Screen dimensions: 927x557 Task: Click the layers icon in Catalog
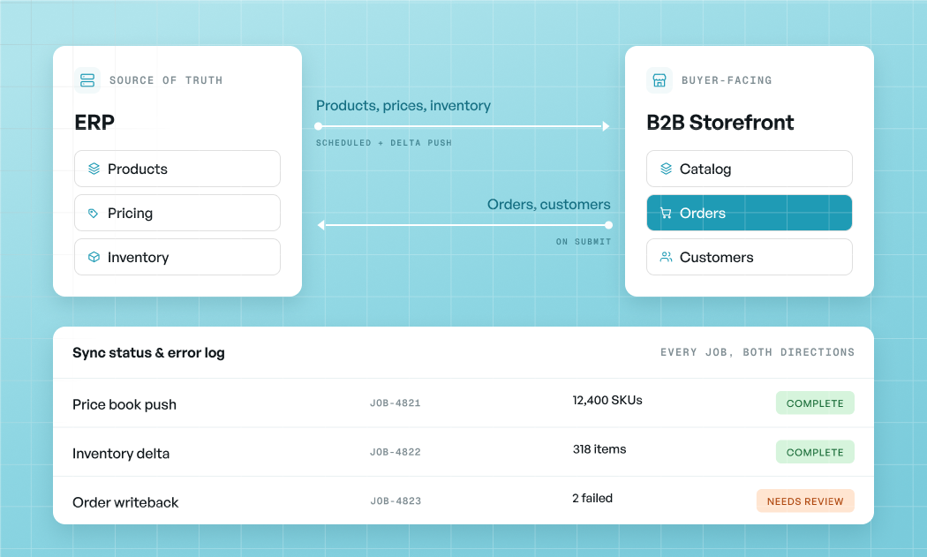pos(667,169)
